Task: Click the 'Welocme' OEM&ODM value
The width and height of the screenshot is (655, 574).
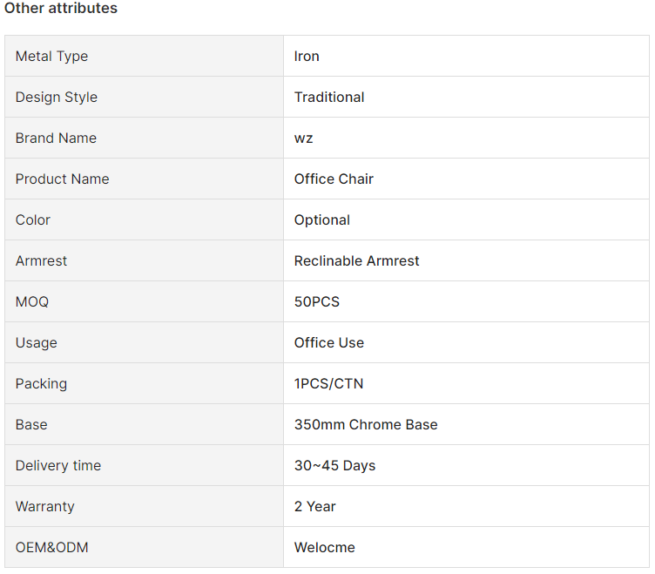Action: [325, 547]
